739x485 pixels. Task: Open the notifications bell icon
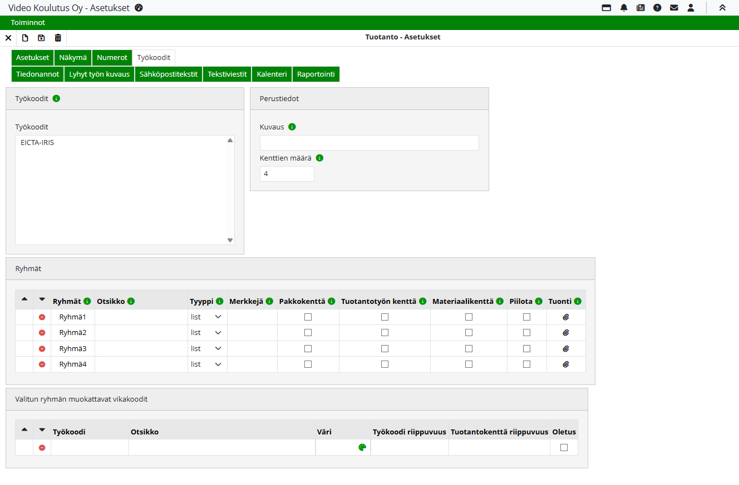point(624,8)
